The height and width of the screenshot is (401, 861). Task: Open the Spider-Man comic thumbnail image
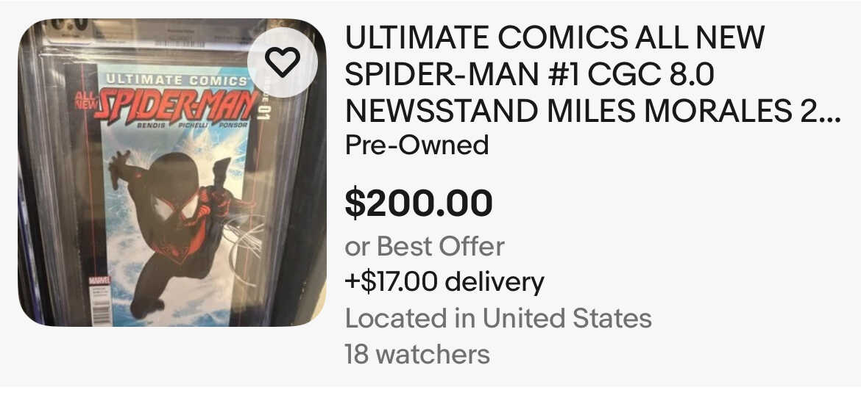point(172,173)
